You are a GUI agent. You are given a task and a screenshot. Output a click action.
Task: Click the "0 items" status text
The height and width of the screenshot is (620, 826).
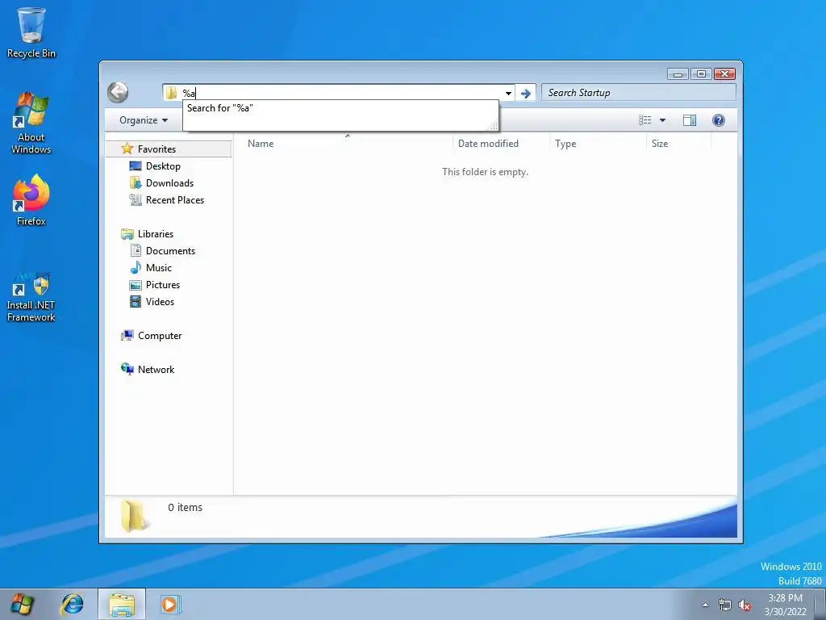[185, 507]
